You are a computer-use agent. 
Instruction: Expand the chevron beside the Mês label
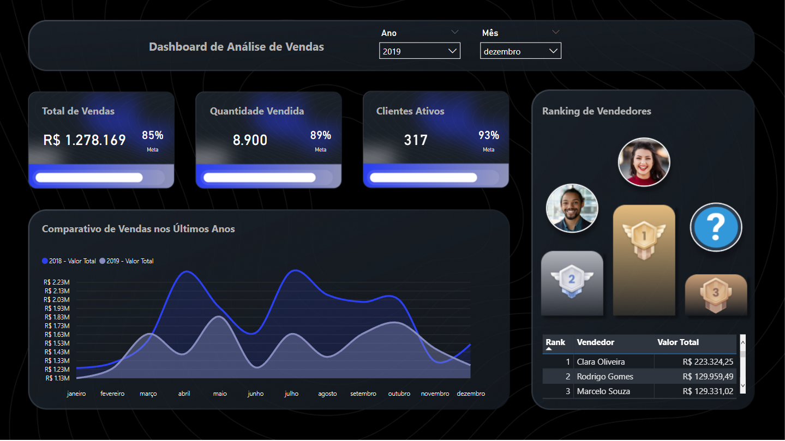(556, 32)
